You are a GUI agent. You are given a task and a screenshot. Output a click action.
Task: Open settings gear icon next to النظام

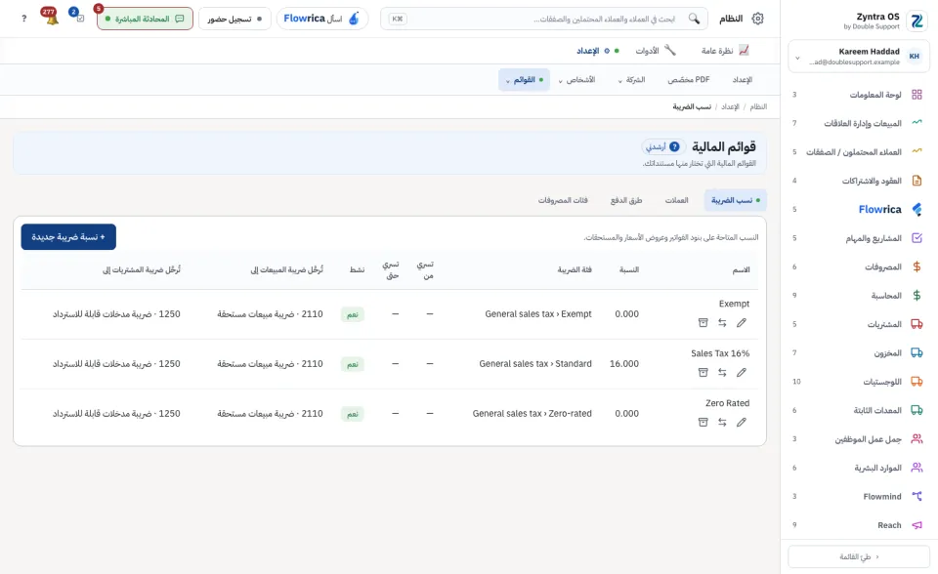click(x=757, y=19)
